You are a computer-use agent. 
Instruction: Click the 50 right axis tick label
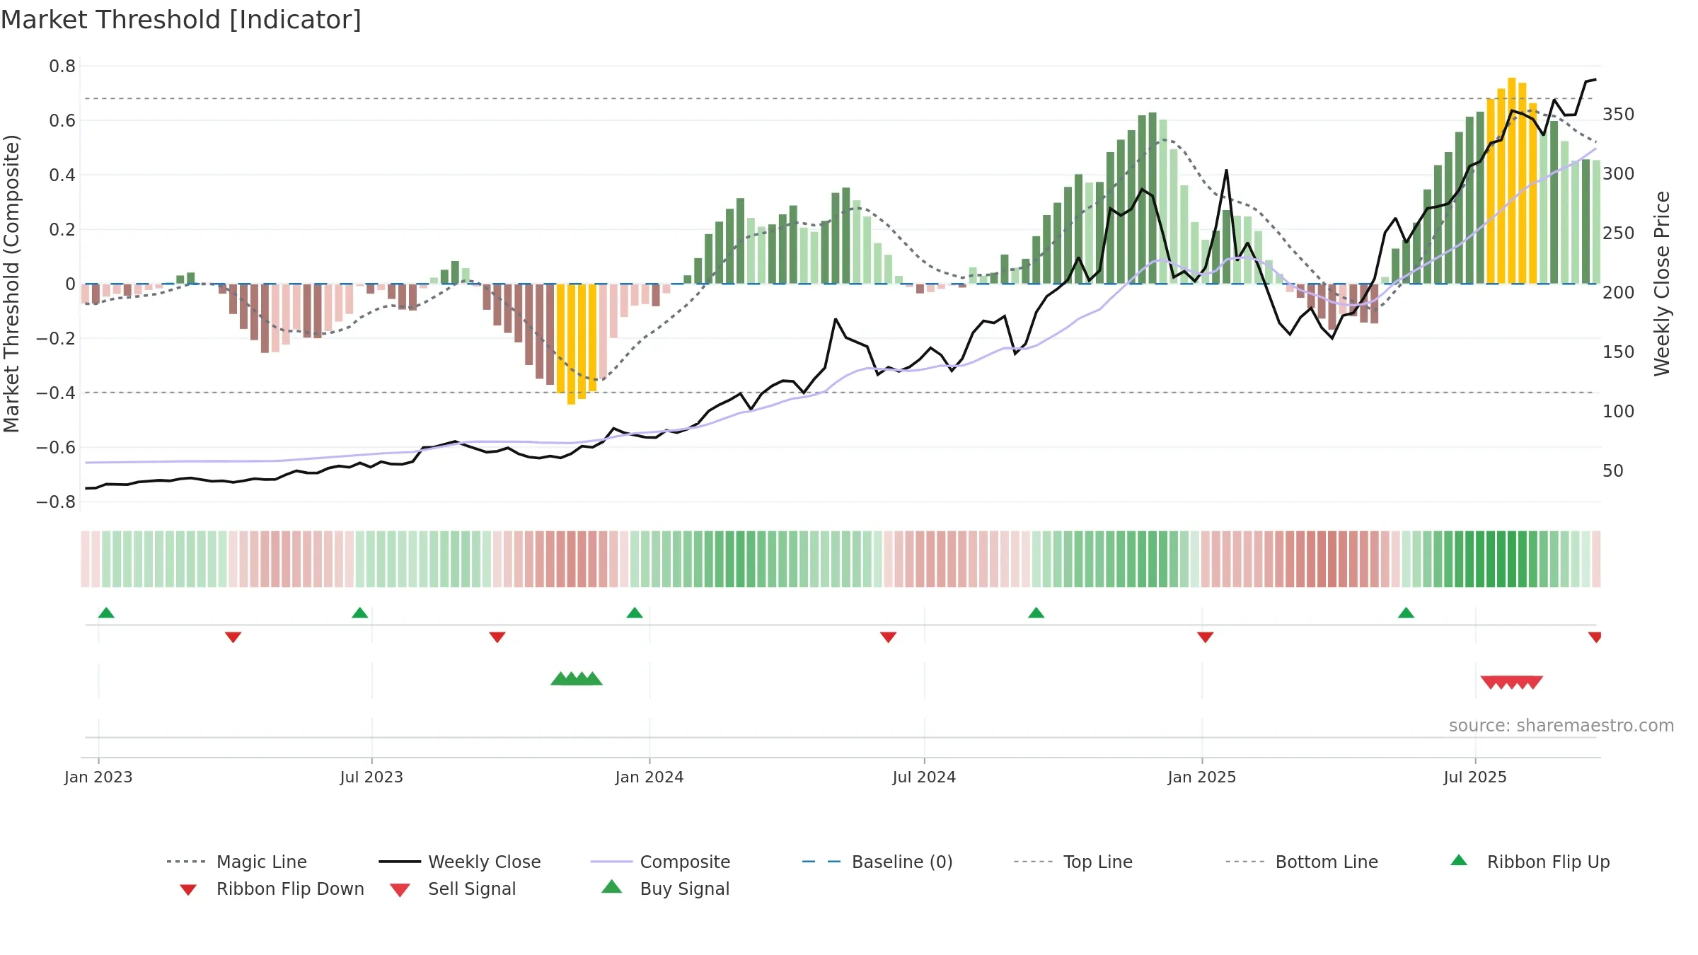tap(1613, 471)
